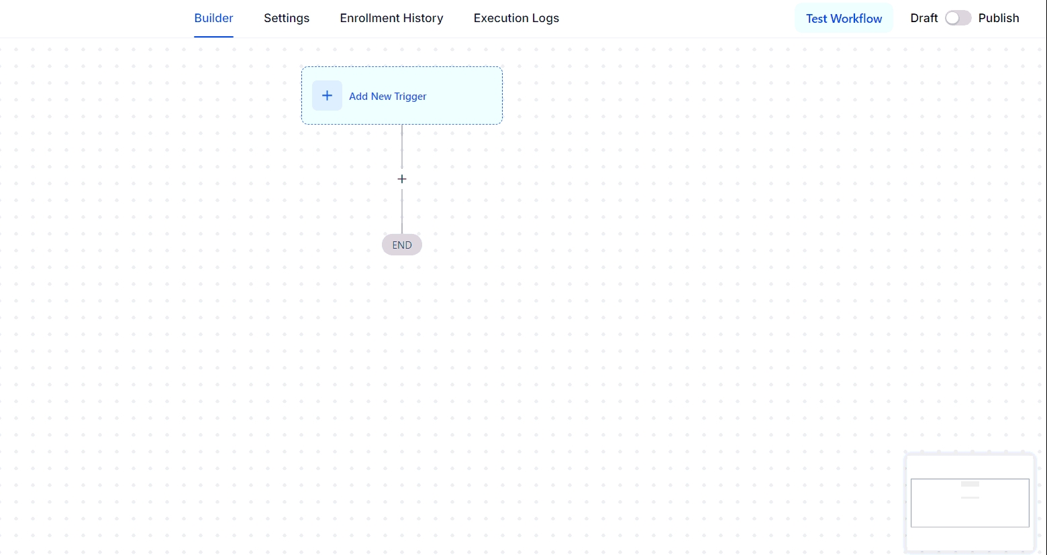The image size is (1047, 555).
Task: Select the END node of the workflow
Action: point(402,245)
